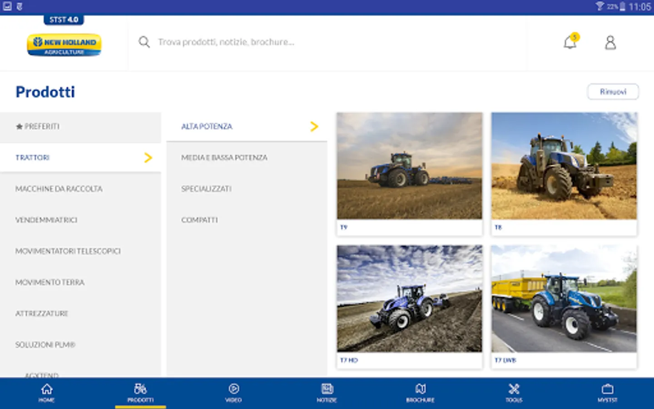The height and width of the screenshot is (409, 654).
Task: Select Alta Potenza subcategory
Action: [x=247, y=126]
